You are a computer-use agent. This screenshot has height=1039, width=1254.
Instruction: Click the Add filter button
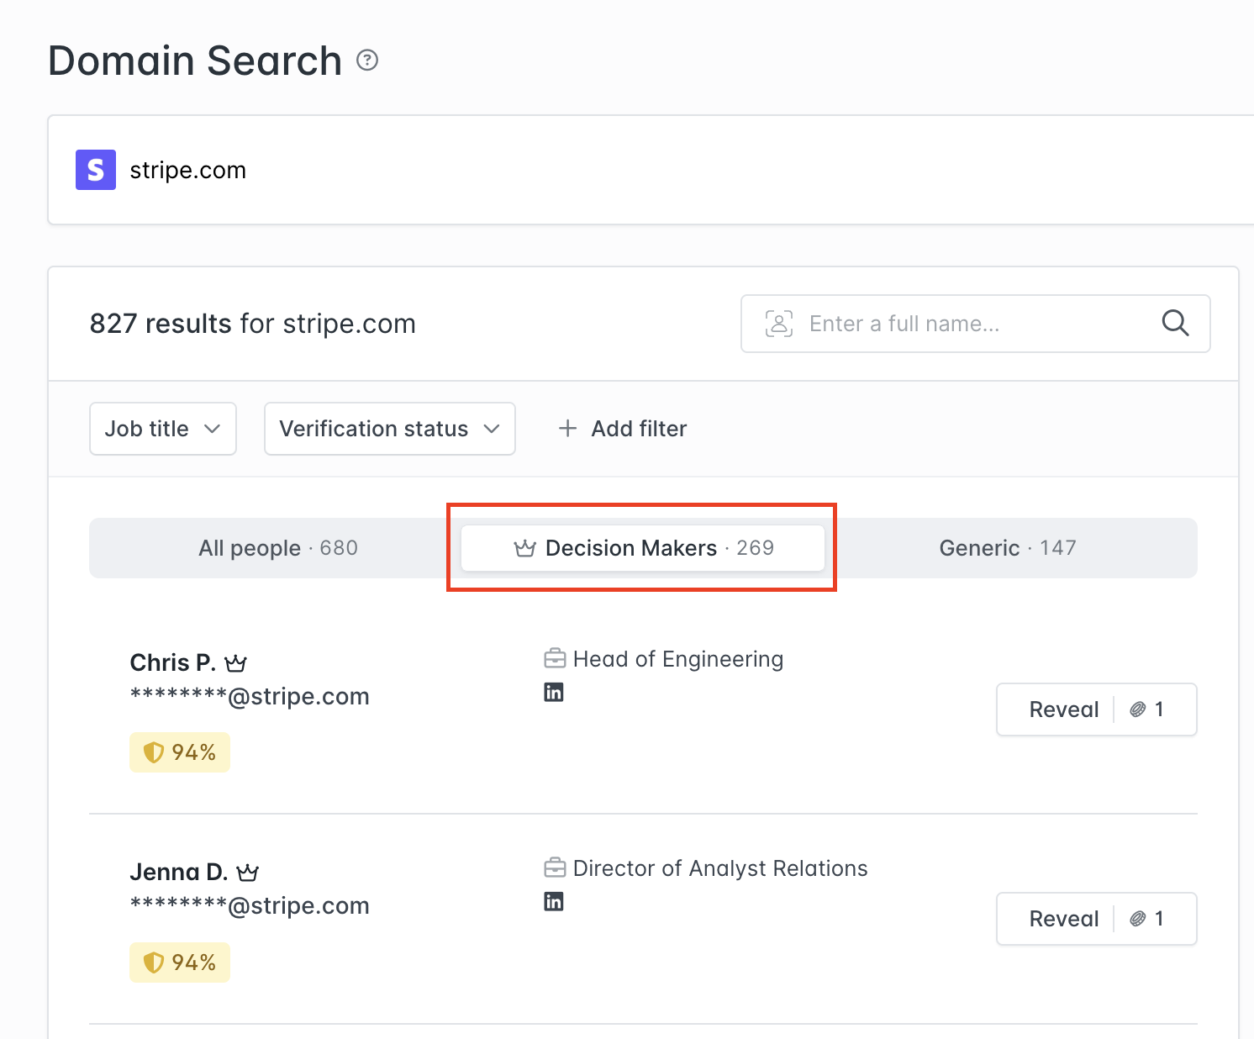pyautogui.click(x=623, y=429)
